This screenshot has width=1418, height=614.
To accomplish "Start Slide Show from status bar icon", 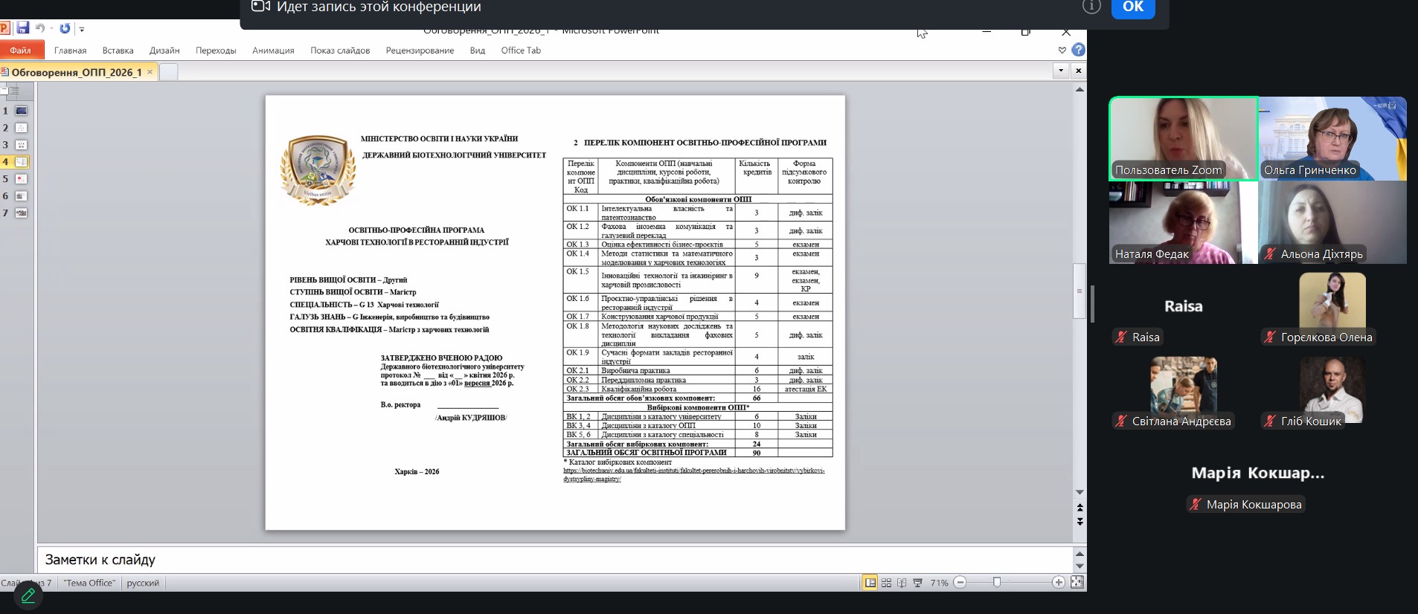I will (917, 583).
